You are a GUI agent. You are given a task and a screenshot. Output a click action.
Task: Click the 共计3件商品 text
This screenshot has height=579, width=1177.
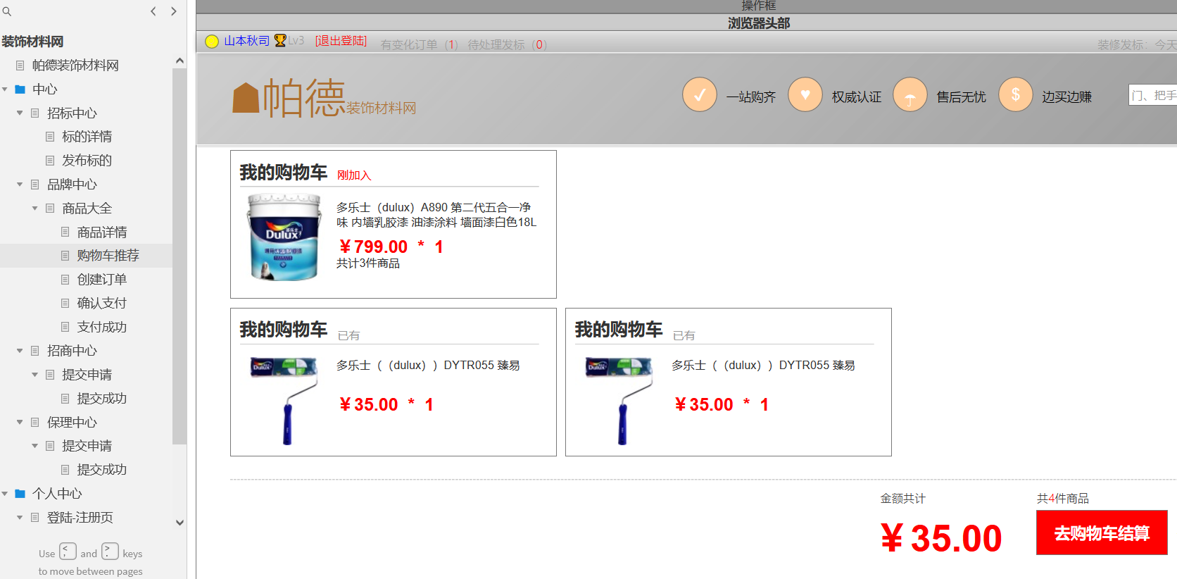click(x=368, y=263)
